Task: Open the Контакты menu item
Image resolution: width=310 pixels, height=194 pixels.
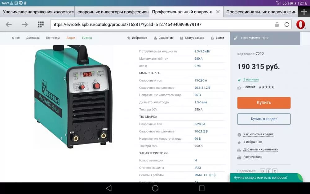Action: (x=53, y=38)
